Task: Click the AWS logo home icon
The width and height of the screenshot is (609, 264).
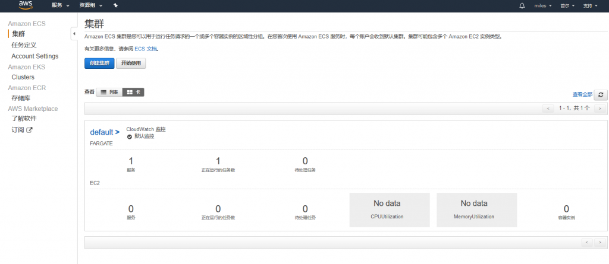Action: (25, 5)
